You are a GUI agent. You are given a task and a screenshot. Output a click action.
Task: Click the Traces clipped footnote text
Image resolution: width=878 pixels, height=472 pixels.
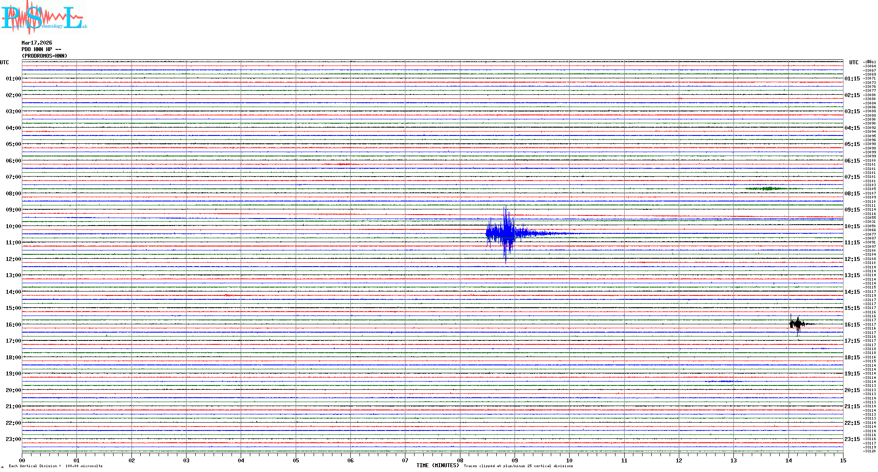pos(518,466)
